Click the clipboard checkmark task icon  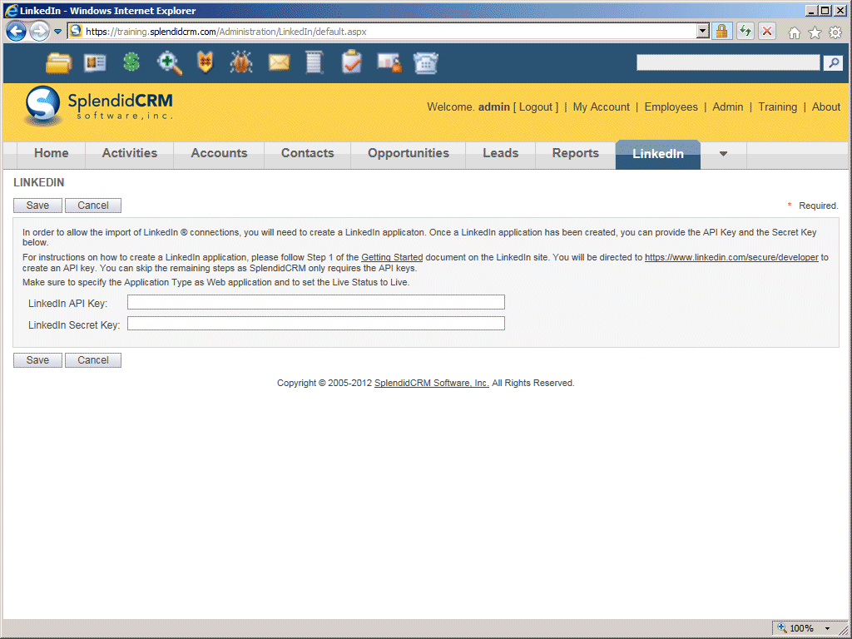tap(352, 62)
